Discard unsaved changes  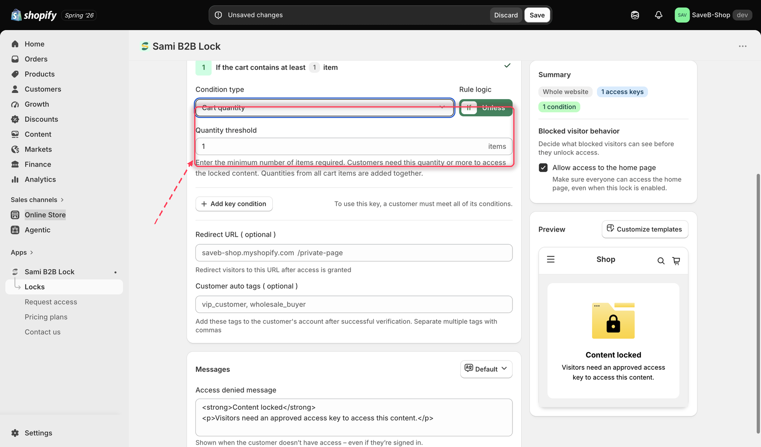(506, 15)
